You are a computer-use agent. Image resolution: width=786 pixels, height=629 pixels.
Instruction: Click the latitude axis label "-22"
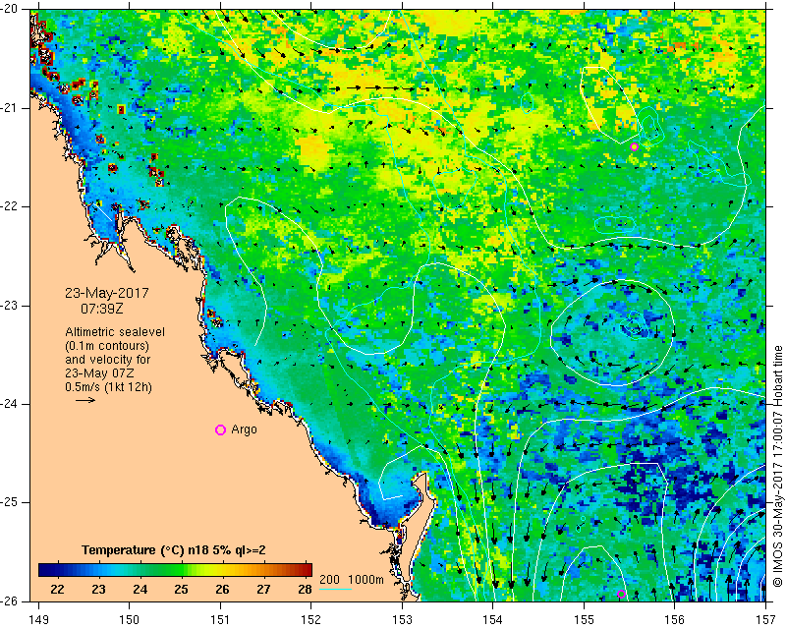10,206
